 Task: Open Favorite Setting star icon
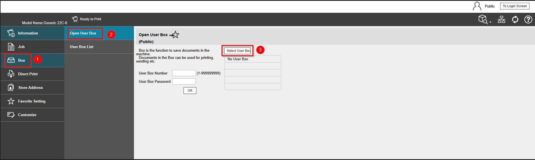[11, 101]
